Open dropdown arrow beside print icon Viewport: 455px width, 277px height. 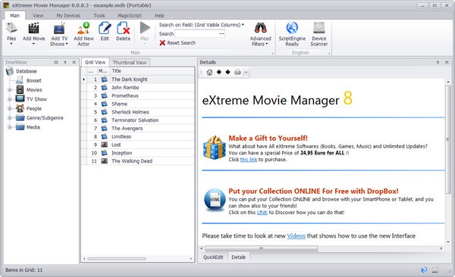pos(246,72)
